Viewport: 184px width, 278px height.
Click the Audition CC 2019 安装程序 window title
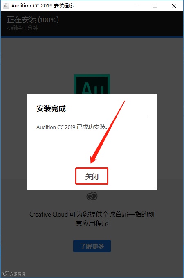[x=43, y=6]
